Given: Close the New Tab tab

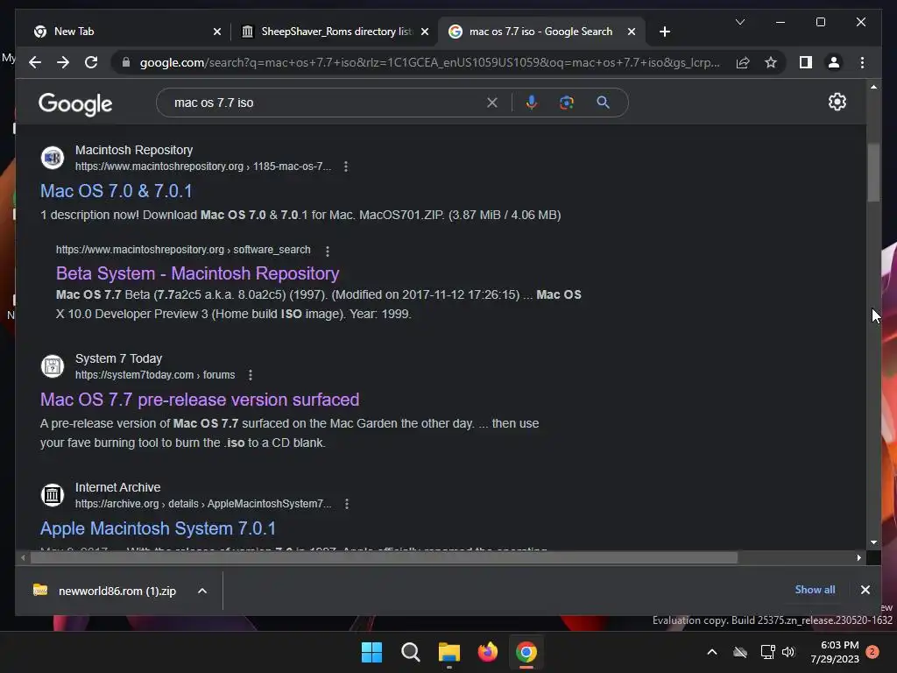Looking at the screenshot, I should point(217,32).
